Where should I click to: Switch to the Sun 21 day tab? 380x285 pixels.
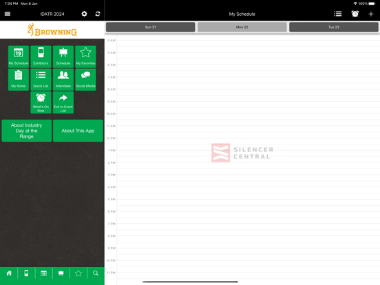pos(151,27)
